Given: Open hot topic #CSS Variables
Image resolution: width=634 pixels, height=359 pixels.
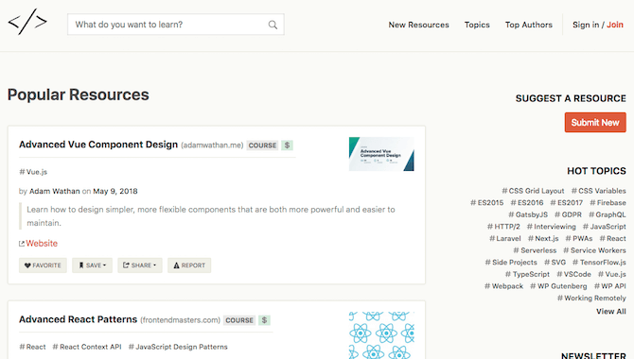Looking at the screenshot, I should point(598,191).
